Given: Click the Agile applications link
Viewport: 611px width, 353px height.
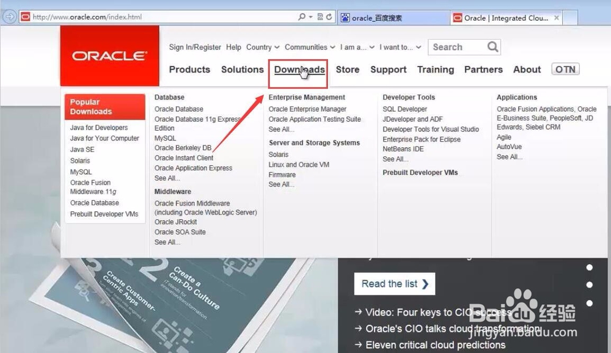Looking at the screenshot, I should 504,137.
